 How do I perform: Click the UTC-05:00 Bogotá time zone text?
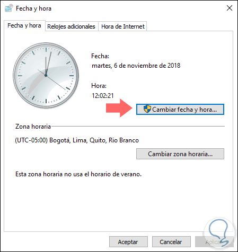77,140
